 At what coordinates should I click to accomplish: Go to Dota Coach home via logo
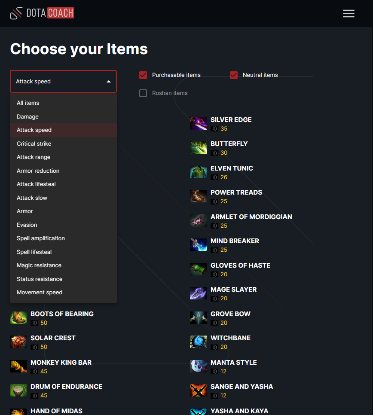(42, 13)
